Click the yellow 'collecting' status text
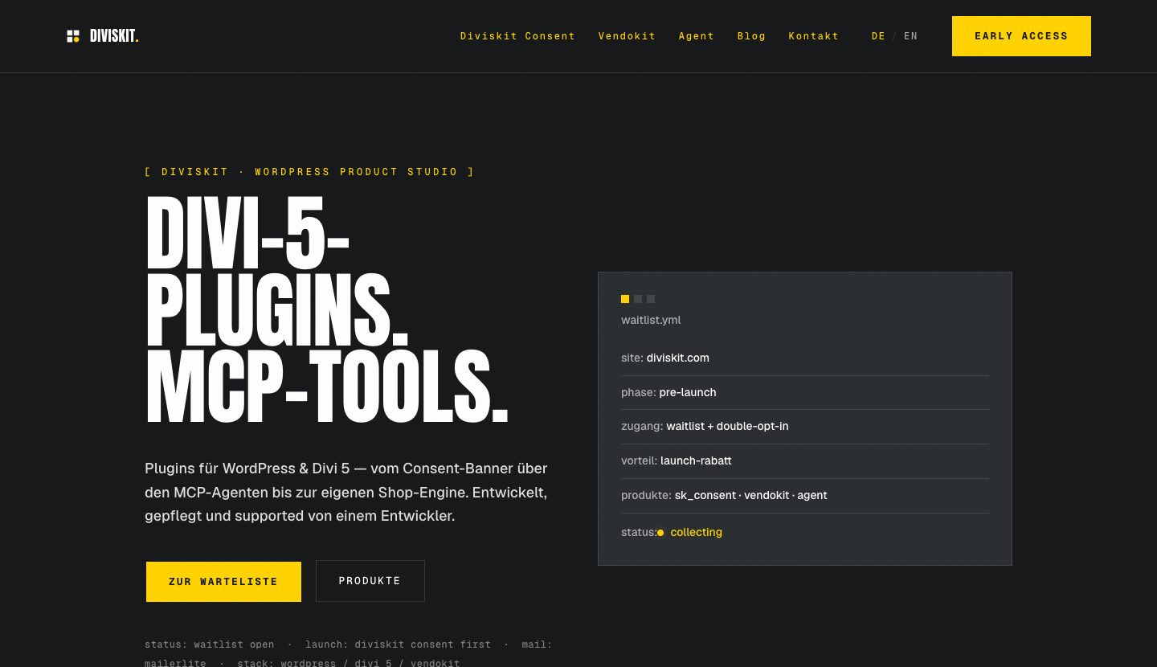 coord(696,532)
